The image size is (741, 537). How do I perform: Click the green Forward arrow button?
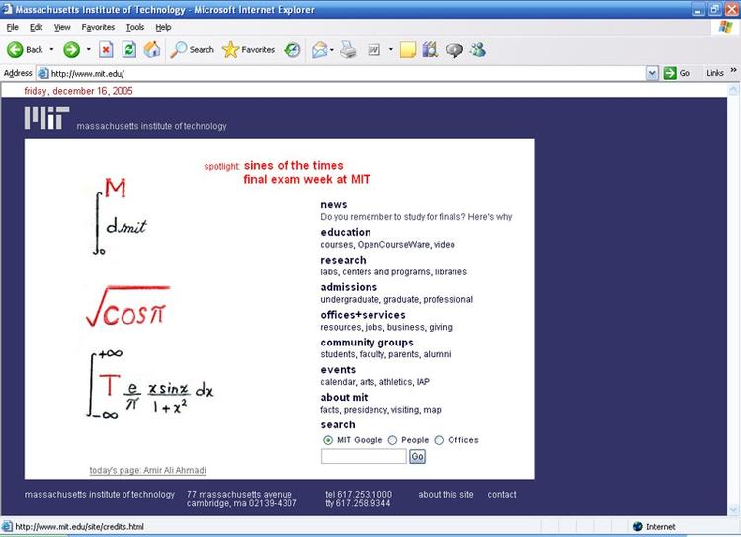pyautogui.click(x=72, y=50)
